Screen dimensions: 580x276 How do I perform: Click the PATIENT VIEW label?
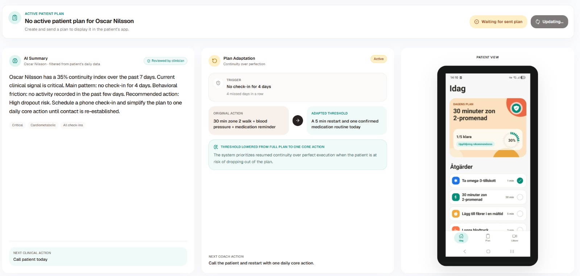point(488,57)
